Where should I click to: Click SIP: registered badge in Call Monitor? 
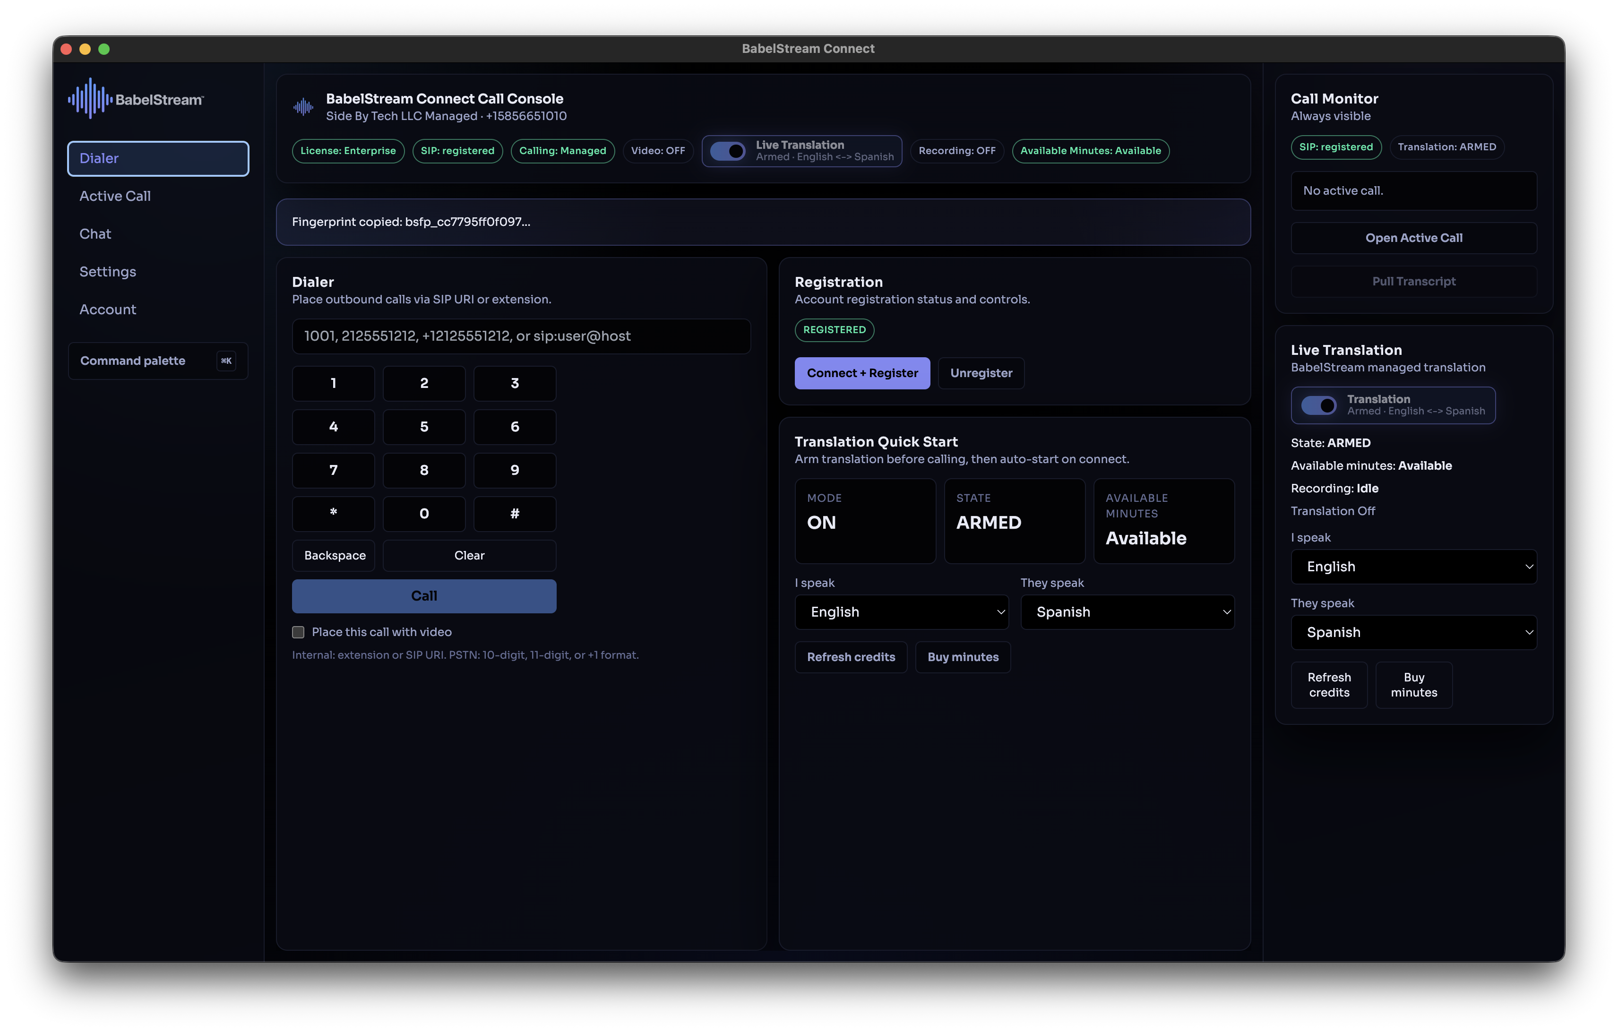[1336, 147]
